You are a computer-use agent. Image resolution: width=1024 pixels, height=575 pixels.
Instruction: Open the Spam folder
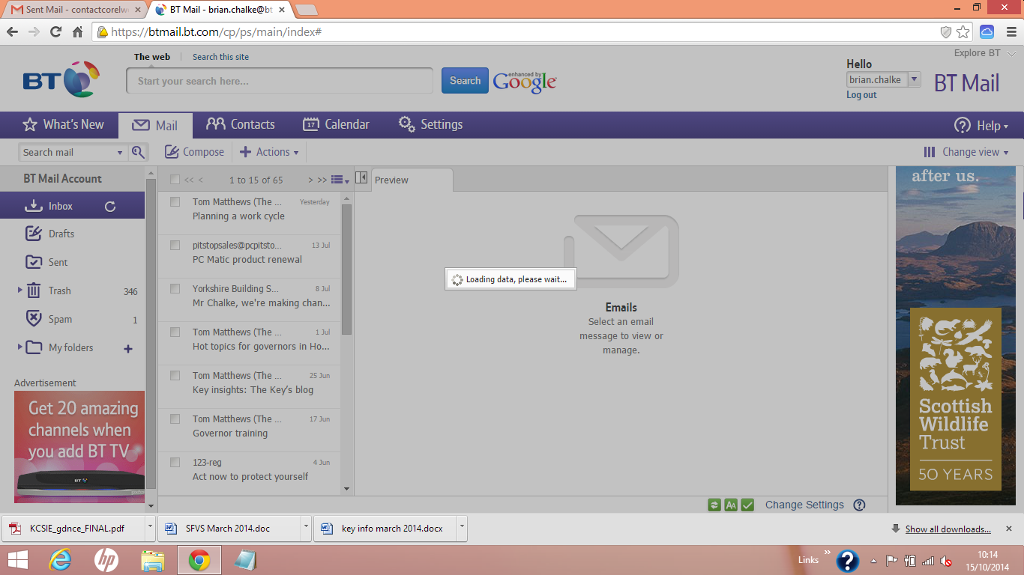[60, 319]
